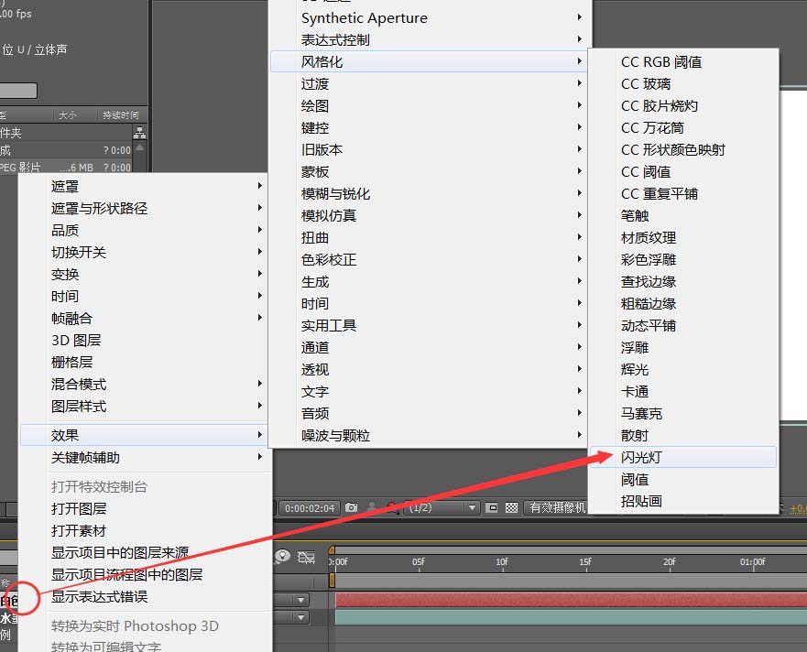Open the 有效摄像机 camera view dropdown
The image size is (807, 652).
pos(559,508)
